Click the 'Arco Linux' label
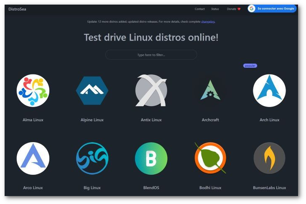The height and width of the screenshot is (204, 306). tap(33, 188)
